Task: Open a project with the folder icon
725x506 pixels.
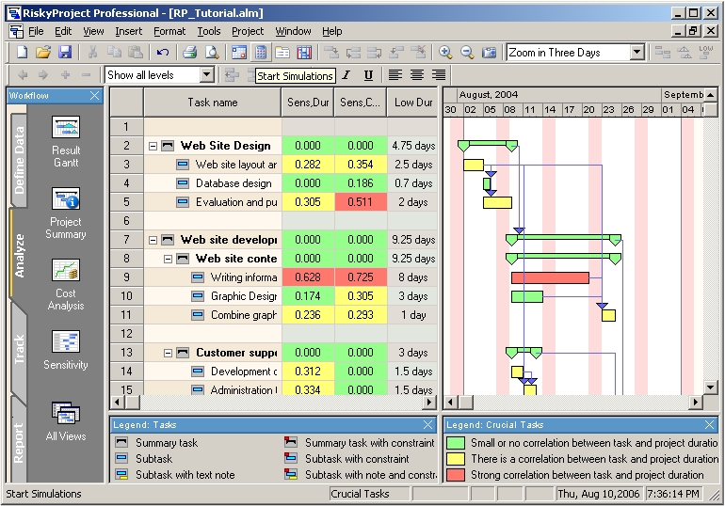Action: [43, 52]
